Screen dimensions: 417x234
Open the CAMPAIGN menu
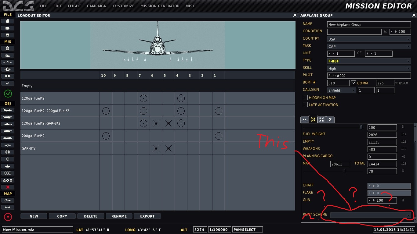(x=97, y=6)
